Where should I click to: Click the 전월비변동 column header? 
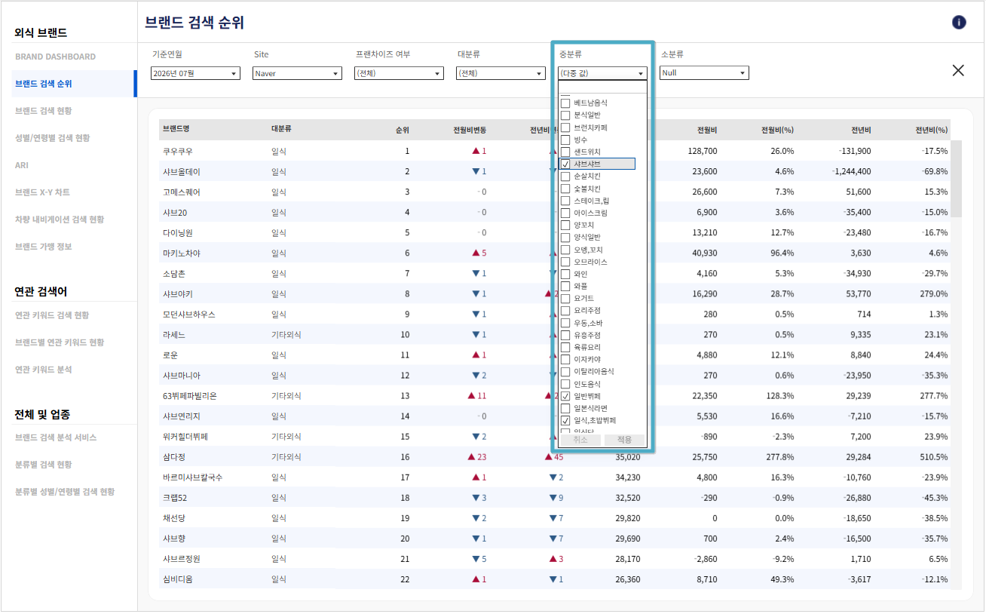pos(470,130)
